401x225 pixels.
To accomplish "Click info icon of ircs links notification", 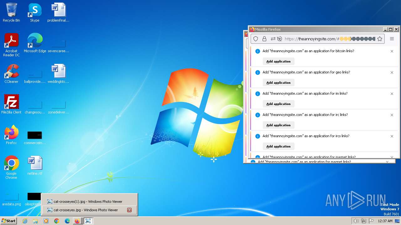I will [258, 136].
